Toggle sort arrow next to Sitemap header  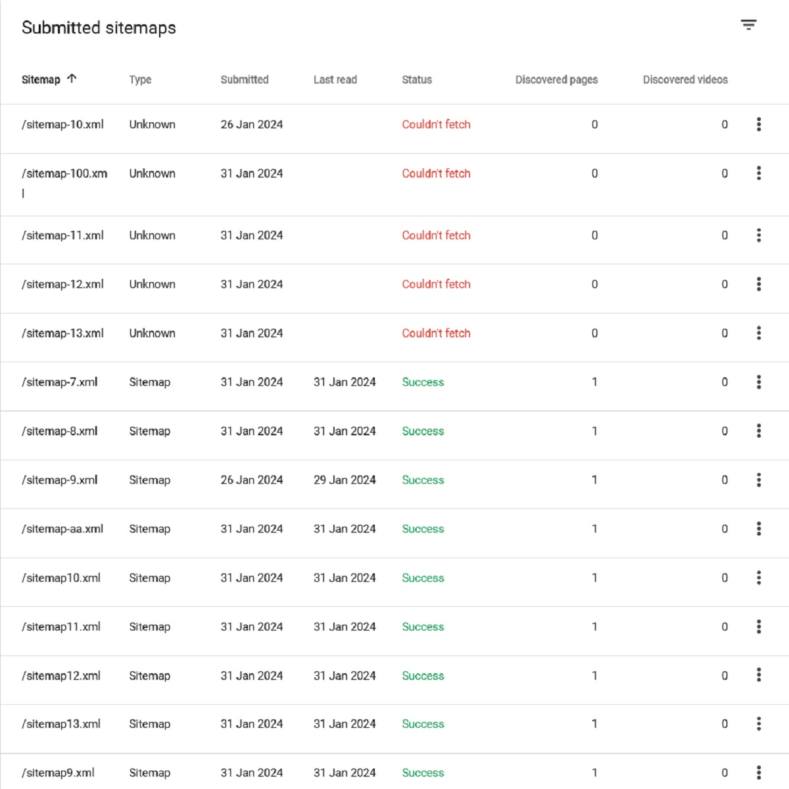(x=72, y=79)
